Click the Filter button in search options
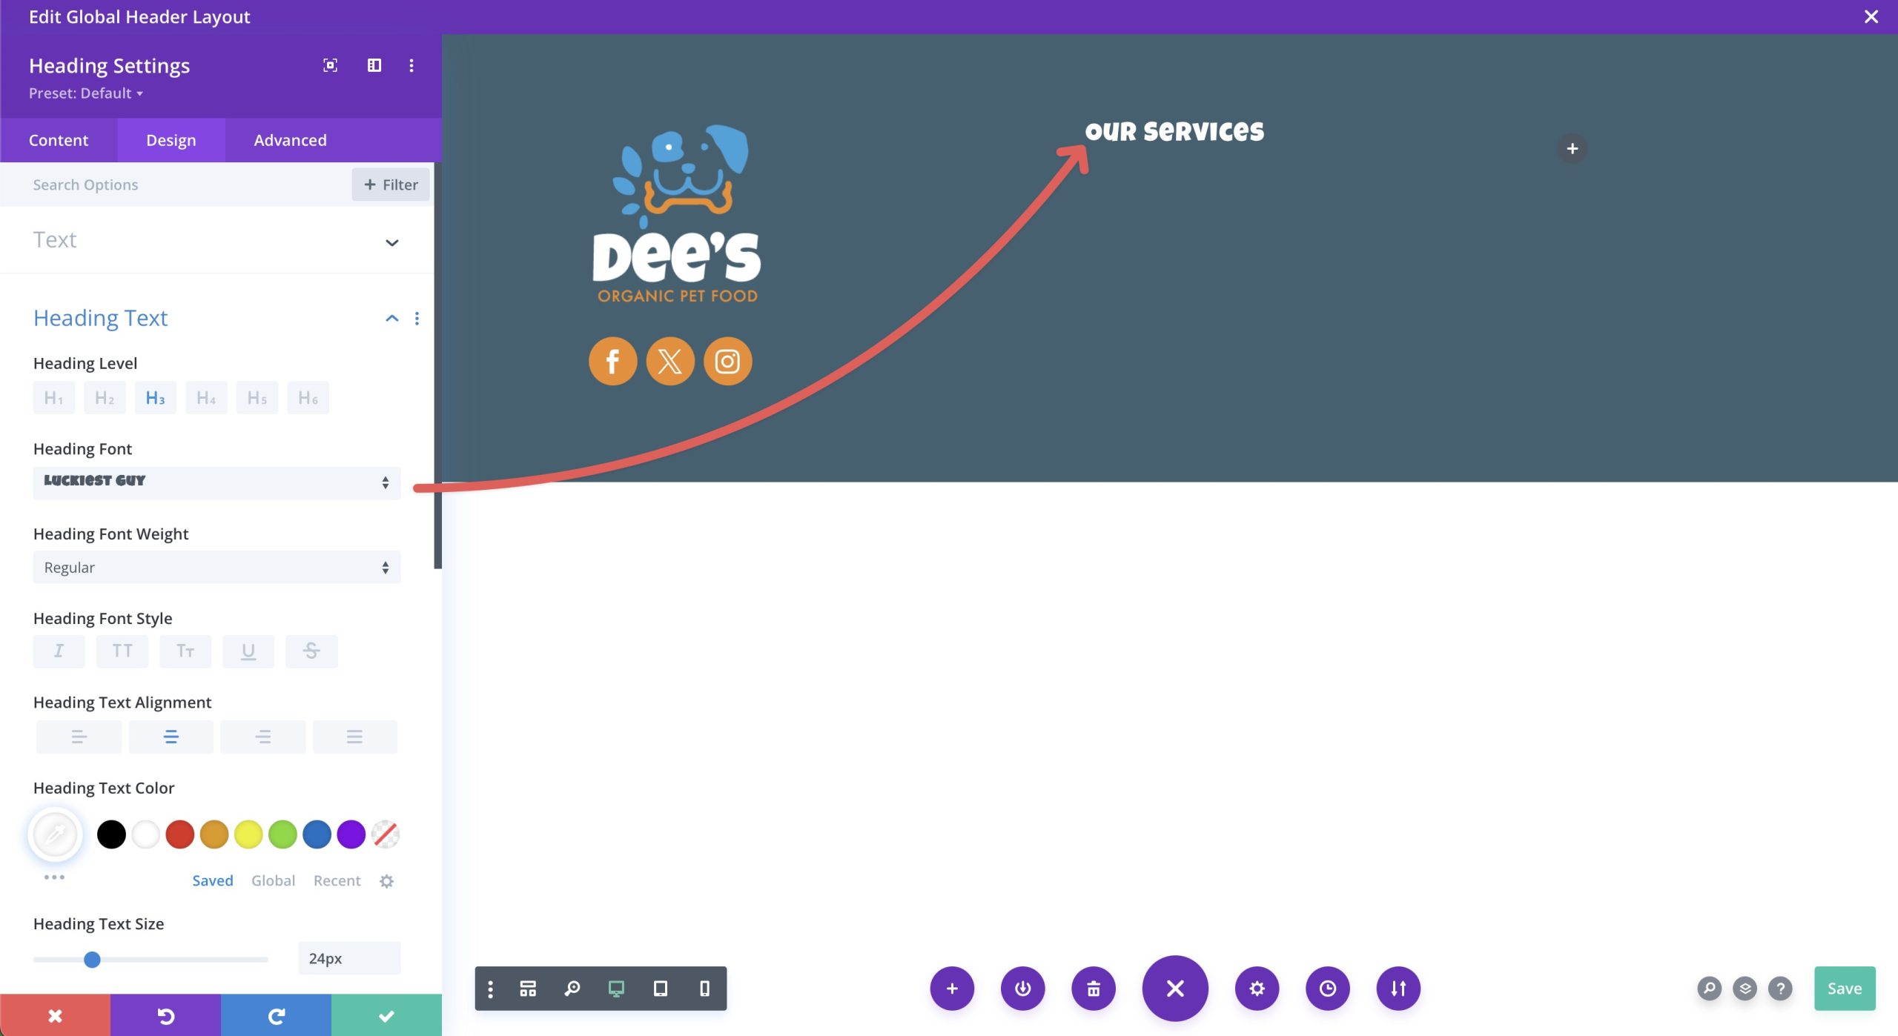This screenshot has height=1036, width=1898. (391, 184)
